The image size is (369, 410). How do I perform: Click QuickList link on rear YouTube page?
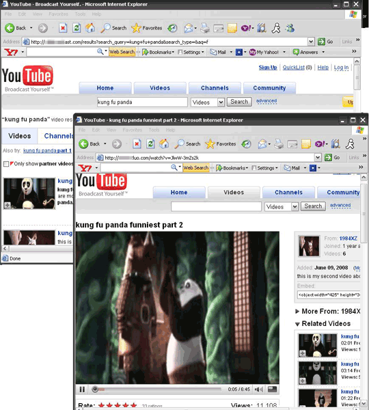point(293,68)
